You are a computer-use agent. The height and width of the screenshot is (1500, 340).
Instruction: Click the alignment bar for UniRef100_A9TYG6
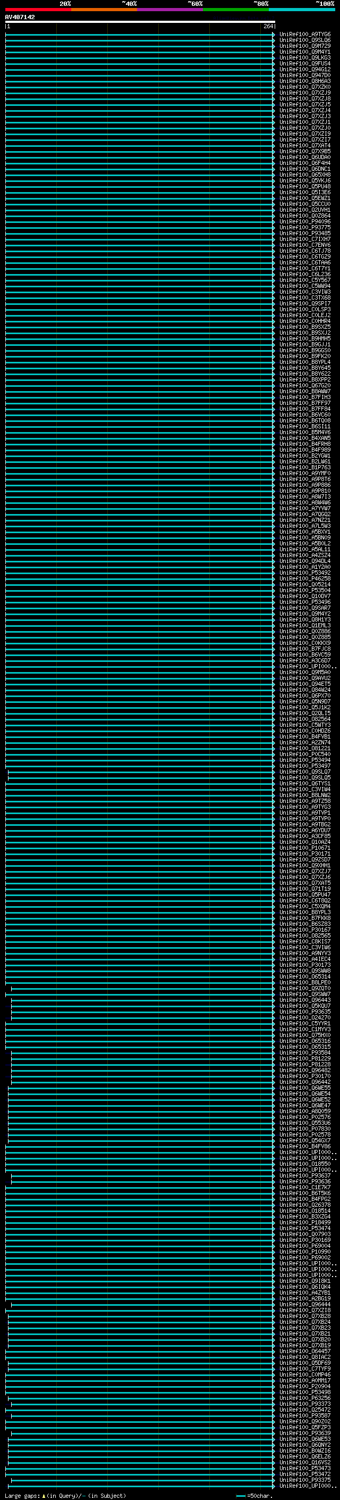click(140, 35)
